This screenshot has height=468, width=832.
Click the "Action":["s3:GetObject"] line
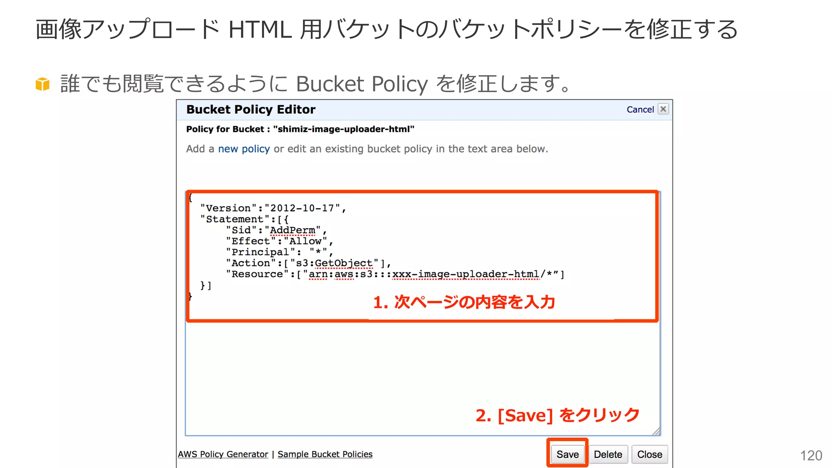click(308, 263)
